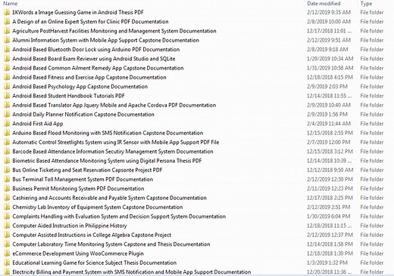Select 'Android Based Board Exam Reviewer' folder name
Screen dimensions: 394x276
click(x=94, y=59)
